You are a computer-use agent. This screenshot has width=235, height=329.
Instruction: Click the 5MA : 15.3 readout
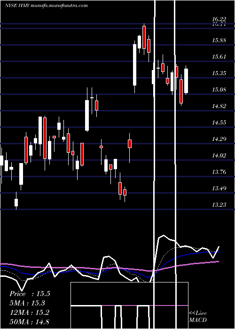click(27, 303)
